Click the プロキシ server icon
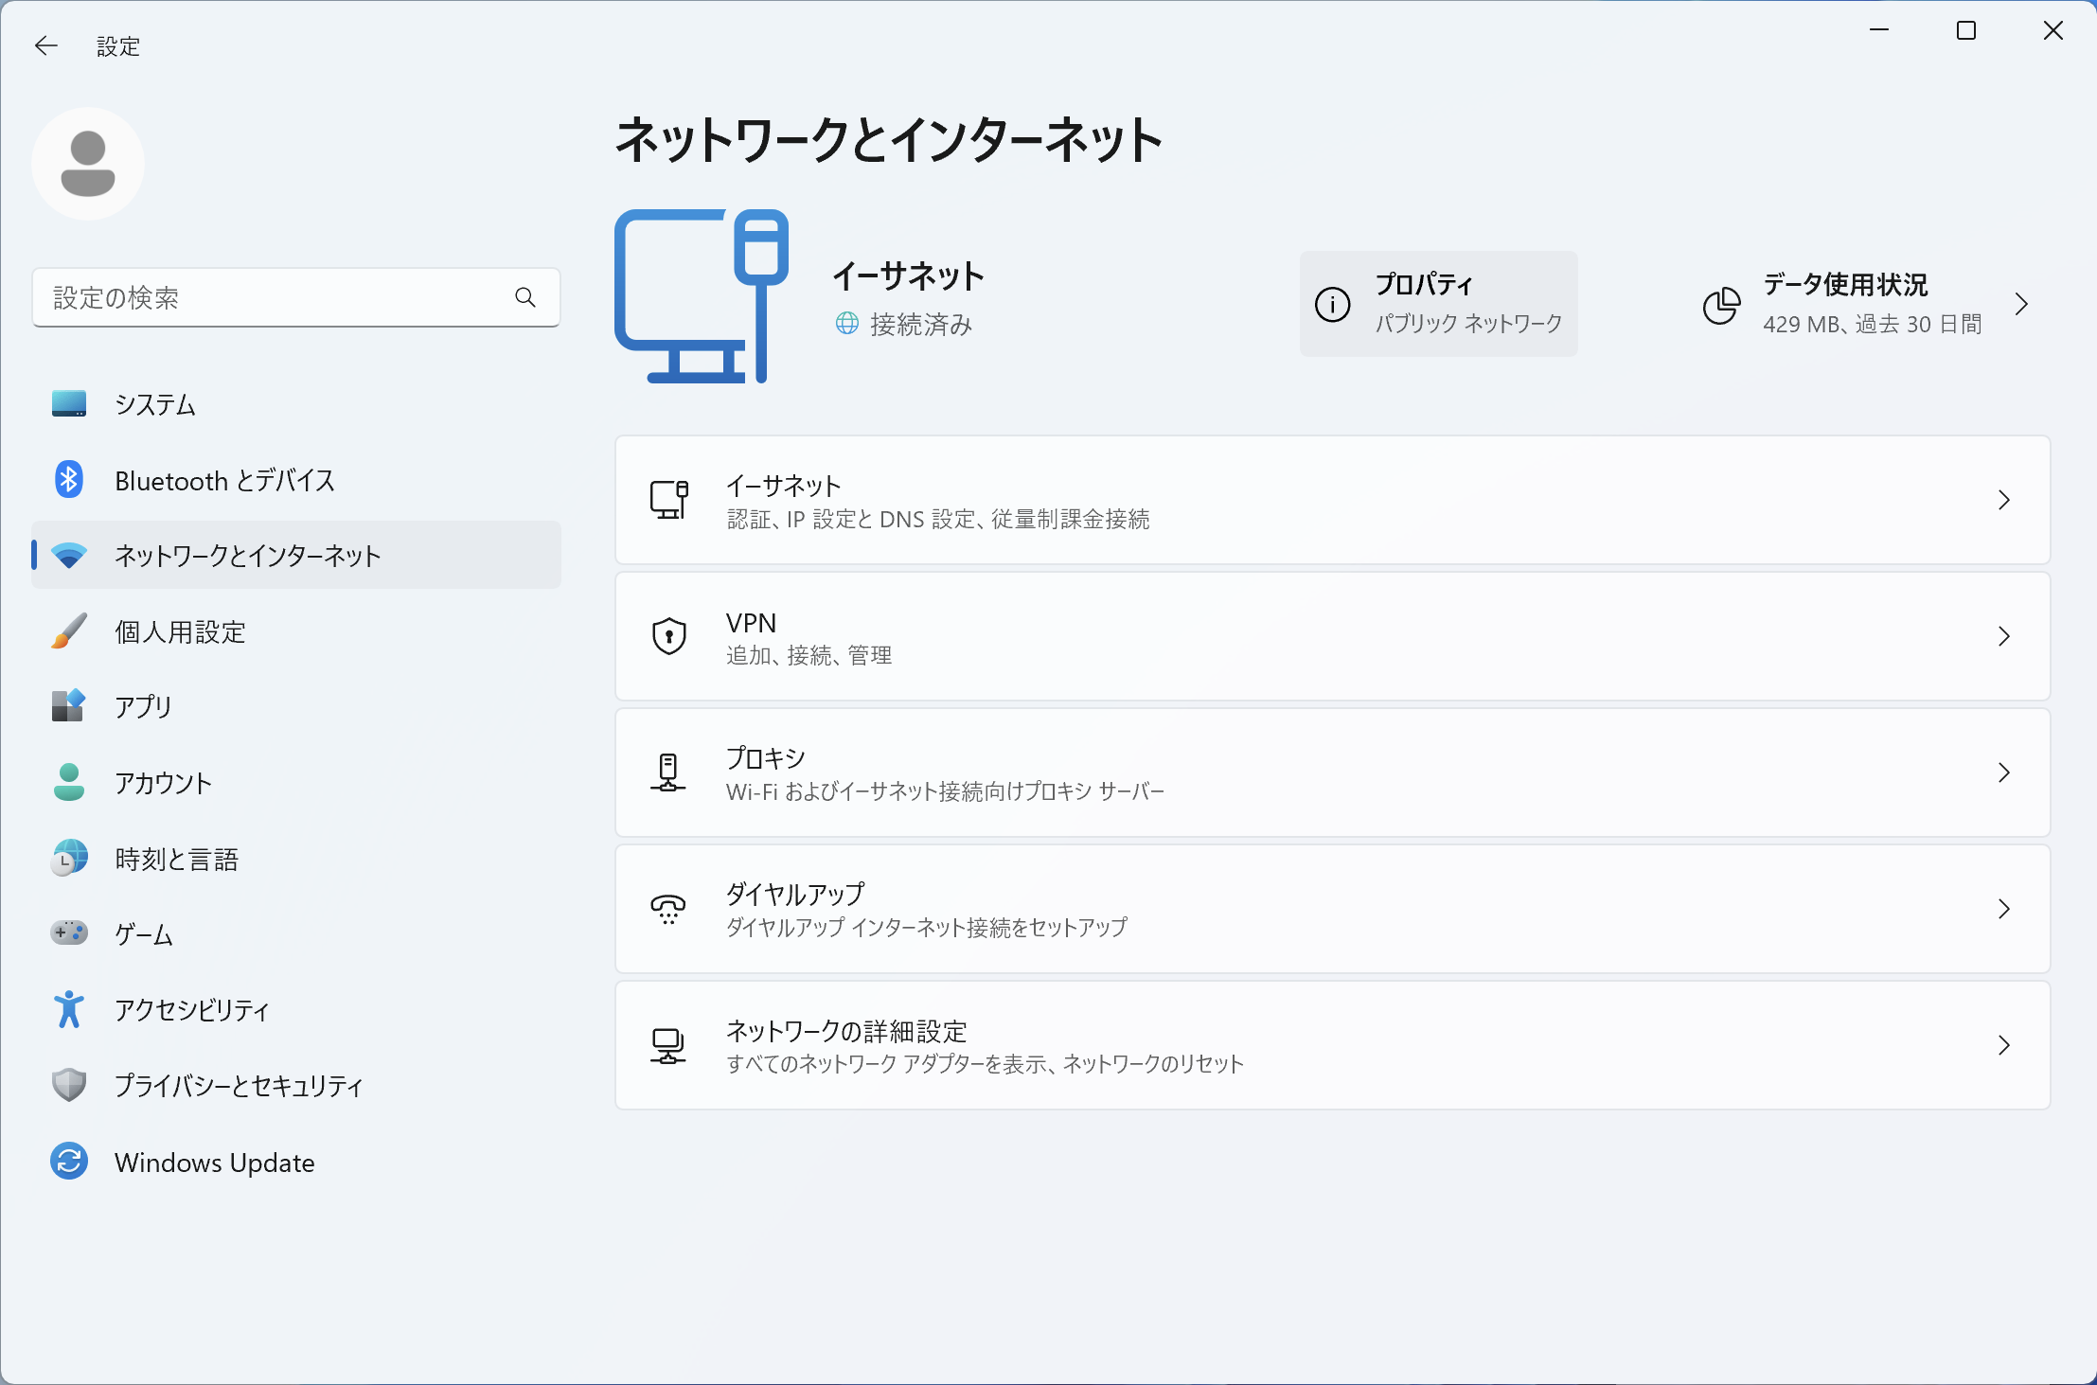 pos(668,772)
